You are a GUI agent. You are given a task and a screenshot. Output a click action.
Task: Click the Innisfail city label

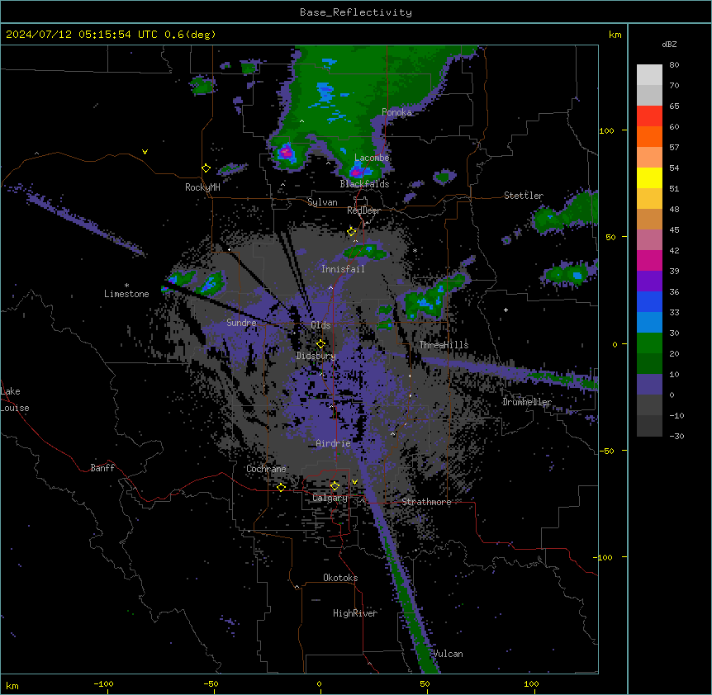343,269
